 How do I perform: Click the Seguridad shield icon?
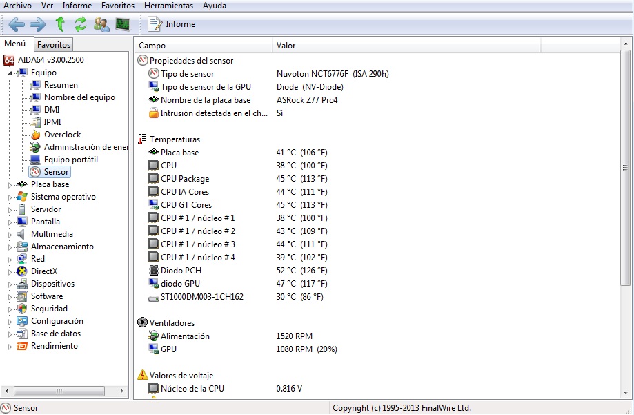coord(22,309)
